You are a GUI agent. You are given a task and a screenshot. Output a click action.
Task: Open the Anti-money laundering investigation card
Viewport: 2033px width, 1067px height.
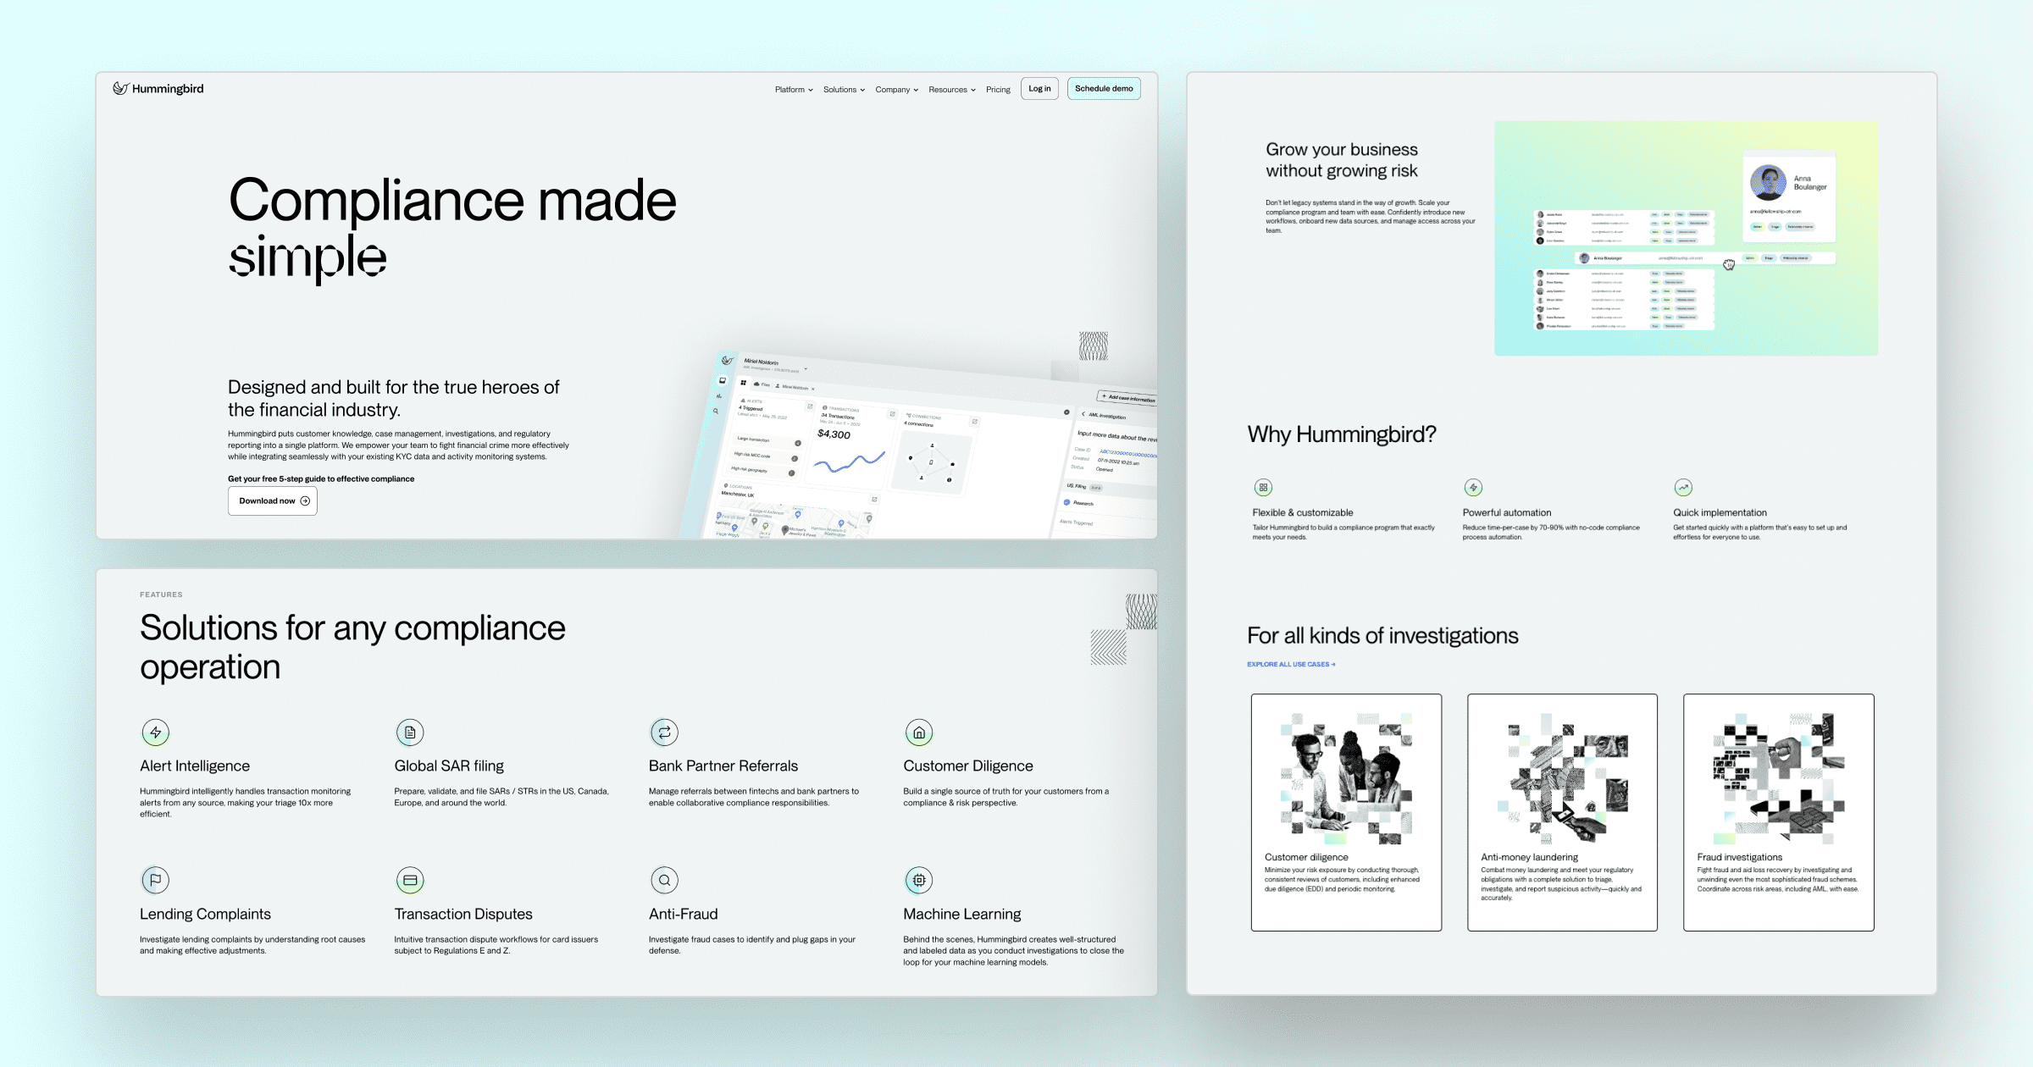pos(1562,813)
